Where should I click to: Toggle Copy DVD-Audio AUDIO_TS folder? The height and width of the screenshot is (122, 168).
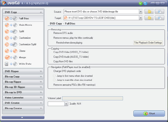tap(71, 57)
